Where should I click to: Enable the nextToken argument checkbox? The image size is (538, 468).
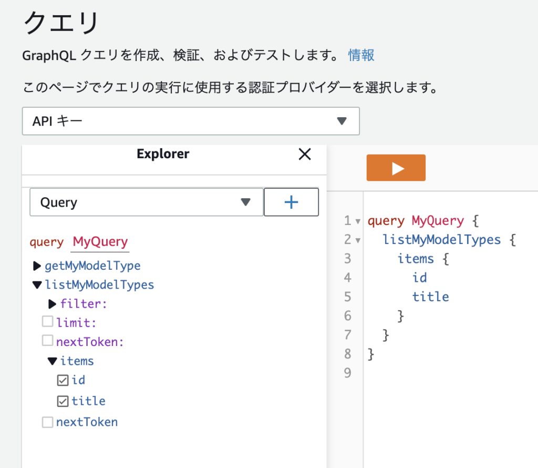click(48, 341)
